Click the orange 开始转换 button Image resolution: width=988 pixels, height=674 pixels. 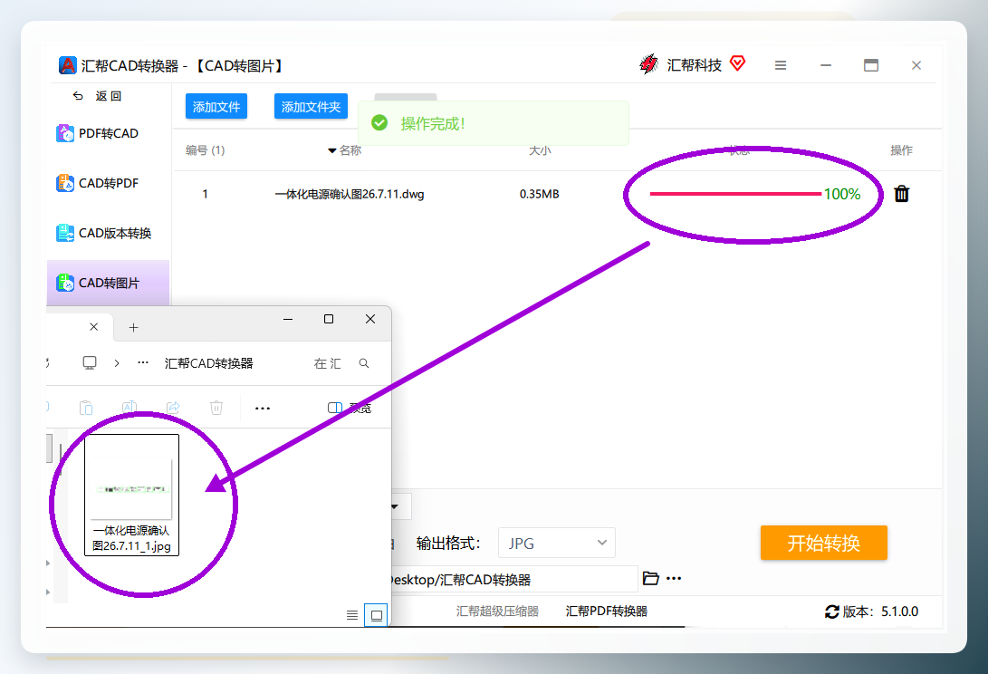(823, 543)
